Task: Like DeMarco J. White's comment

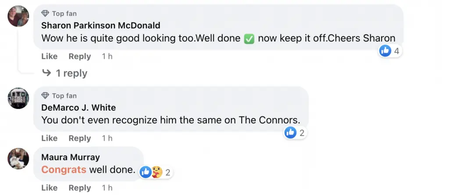Action: point(49,138)
